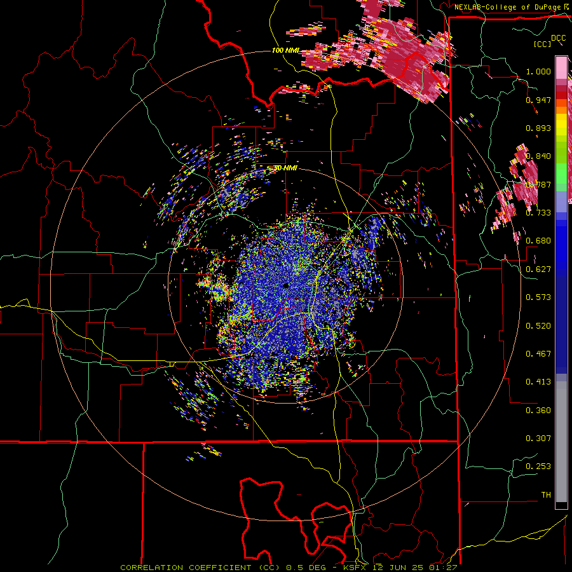The image size is (572, 572).
Task: Click the 100 NMI range ring label
Action: (285, 50)
